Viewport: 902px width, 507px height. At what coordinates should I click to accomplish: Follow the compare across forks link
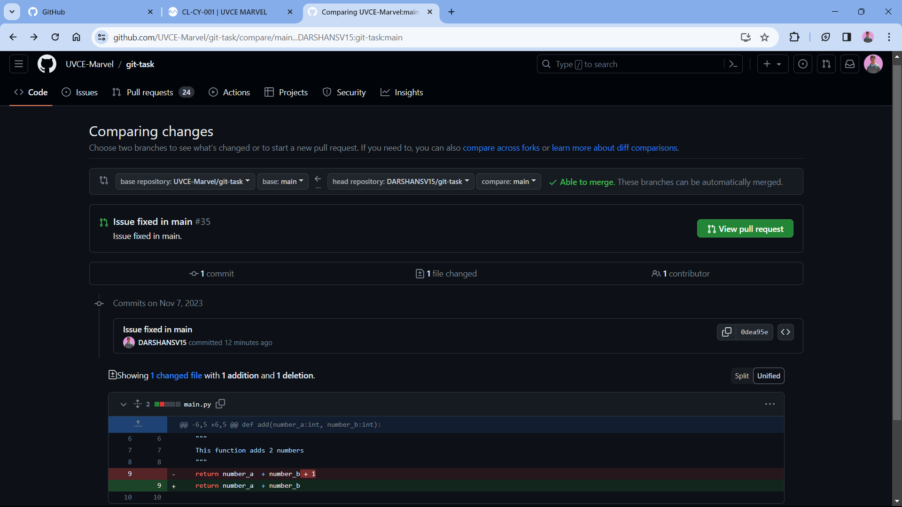pos(501,148)
